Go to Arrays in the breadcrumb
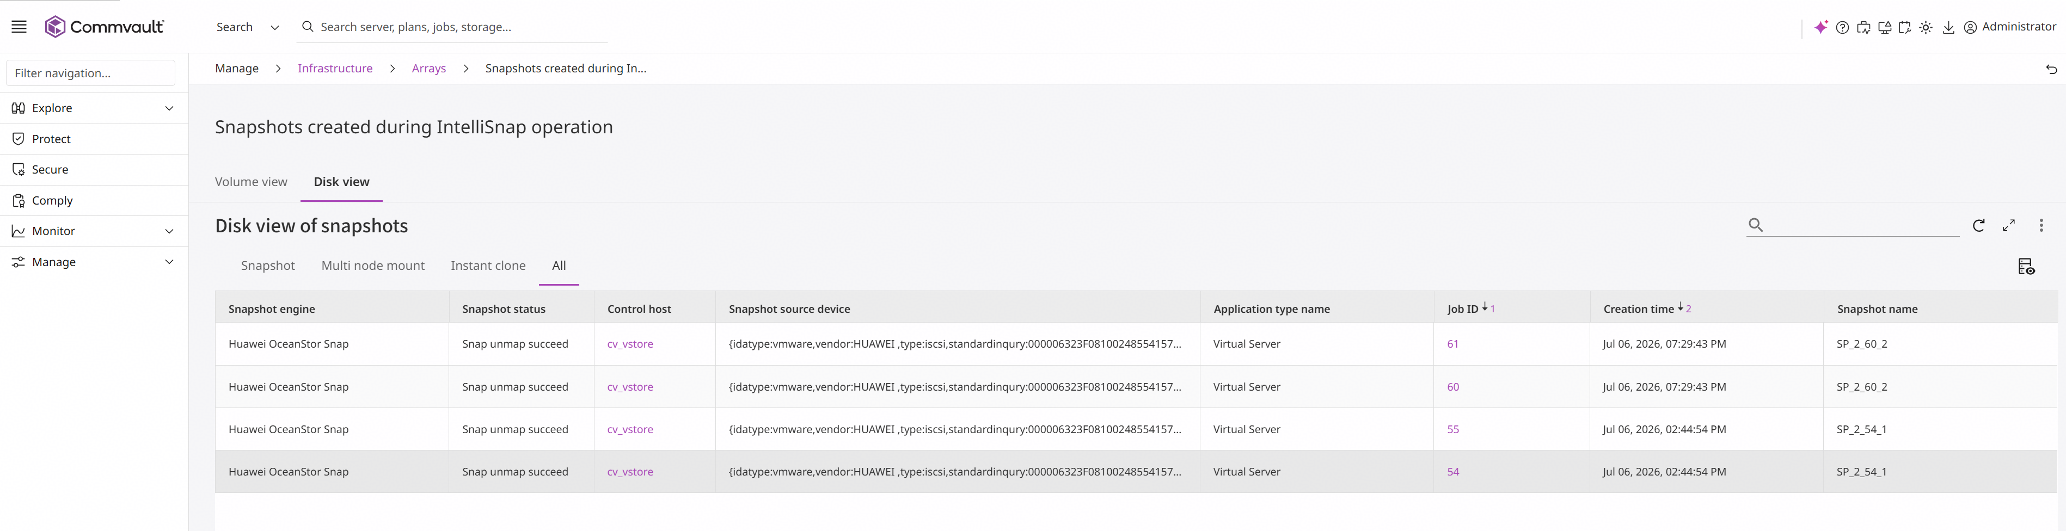The image size is (2066, 531). (429, 69)
